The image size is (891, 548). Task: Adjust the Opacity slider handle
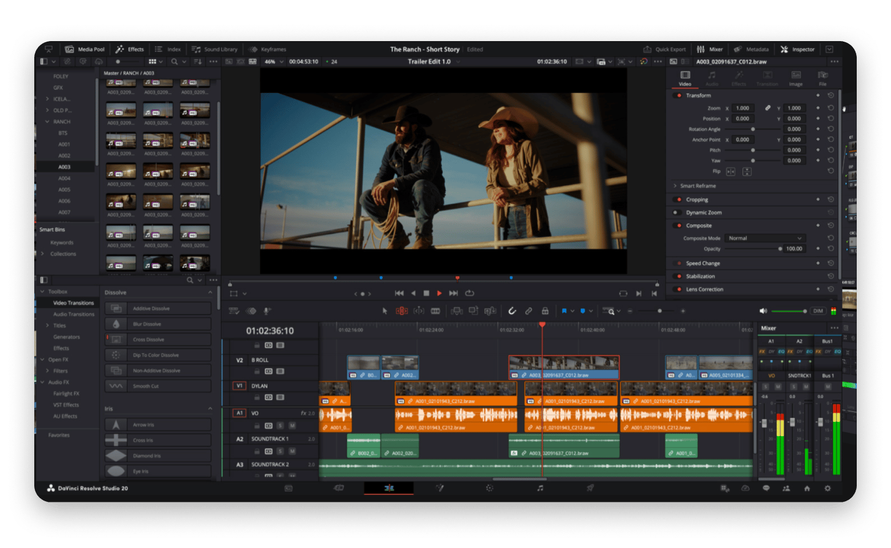point(780,249)
